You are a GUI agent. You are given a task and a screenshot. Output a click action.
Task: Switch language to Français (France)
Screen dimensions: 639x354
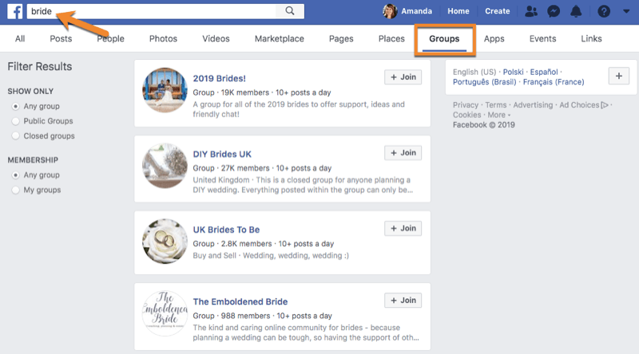coord(554,82)
